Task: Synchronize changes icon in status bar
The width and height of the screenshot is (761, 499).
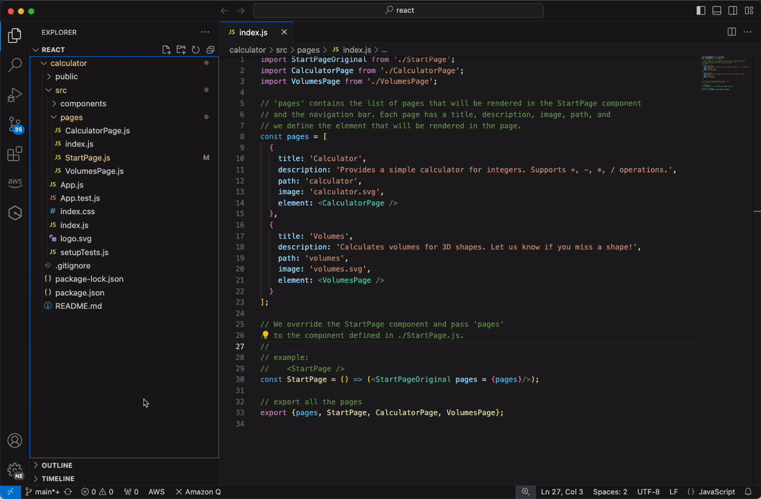Action: (x=68, y=492)
